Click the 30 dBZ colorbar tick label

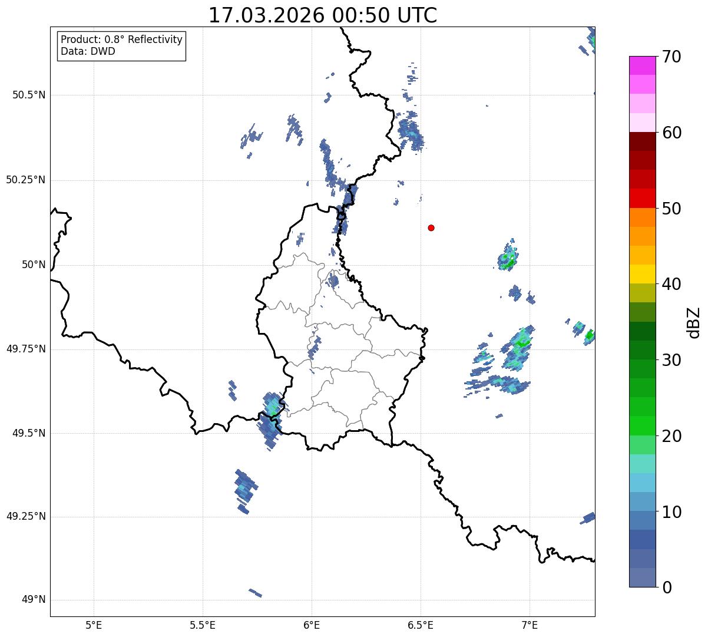672,360
